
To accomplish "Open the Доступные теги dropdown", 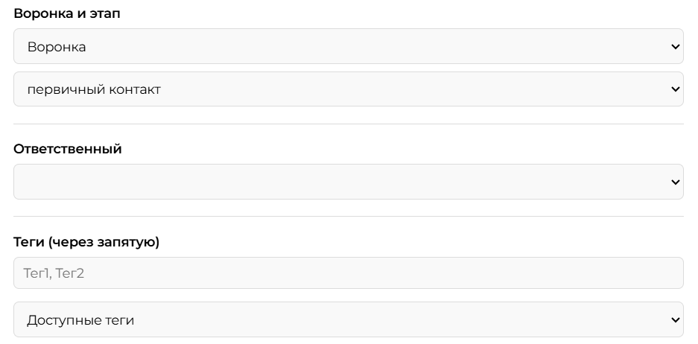I will (x=348, y=319).
